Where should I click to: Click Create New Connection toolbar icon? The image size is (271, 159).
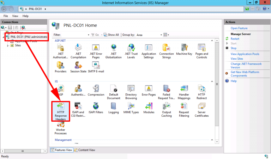(x=3, y=27)
